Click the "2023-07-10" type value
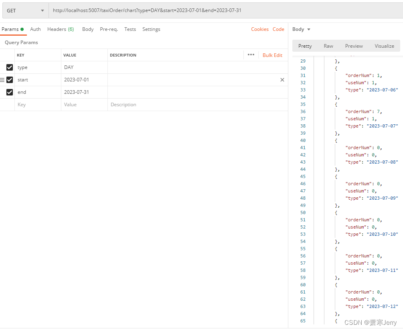The width and height of the screenshot is (403, 330). pos(382,235)
